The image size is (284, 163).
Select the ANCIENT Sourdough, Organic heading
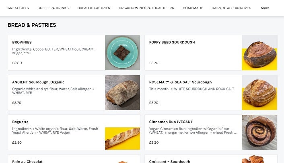(x=38, y=82)
